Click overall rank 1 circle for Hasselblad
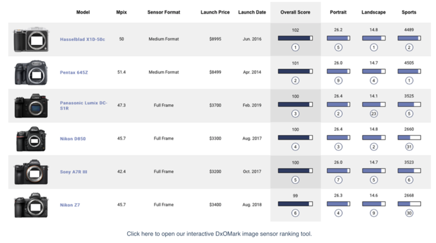The height and width of the screenshot is (243, 436). [x=295, y=47]
